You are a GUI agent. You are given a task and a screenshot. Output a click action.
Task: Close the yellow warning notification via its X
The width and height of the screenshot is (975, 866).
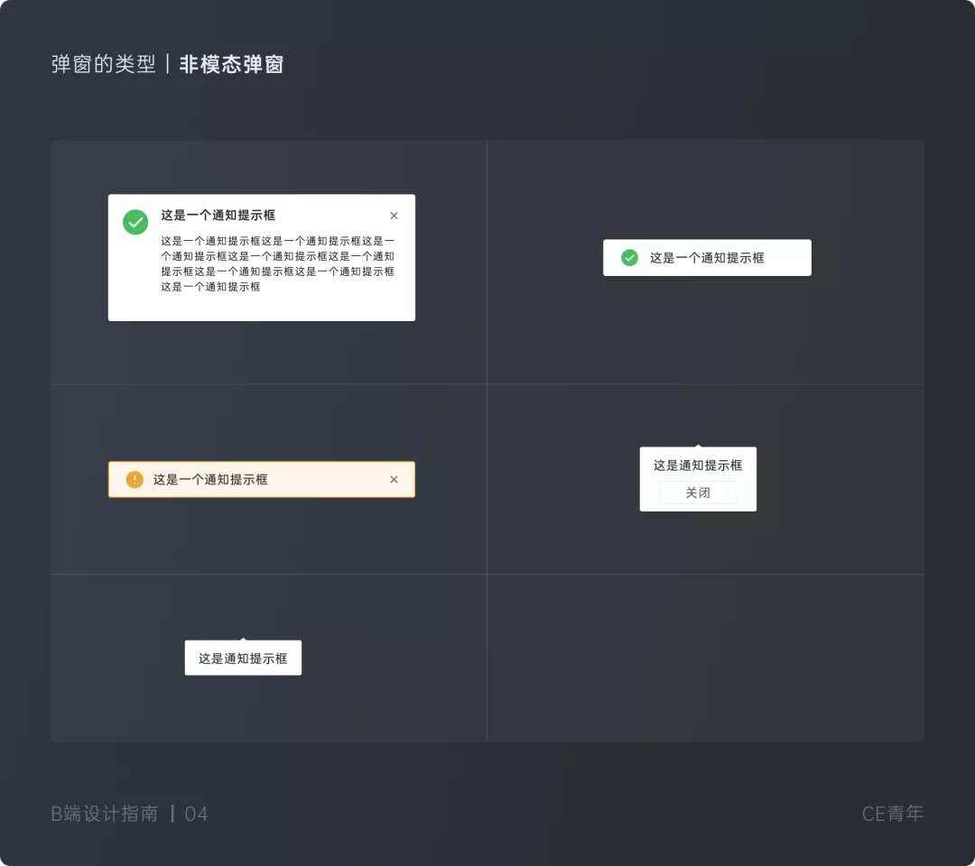point(394,479)
